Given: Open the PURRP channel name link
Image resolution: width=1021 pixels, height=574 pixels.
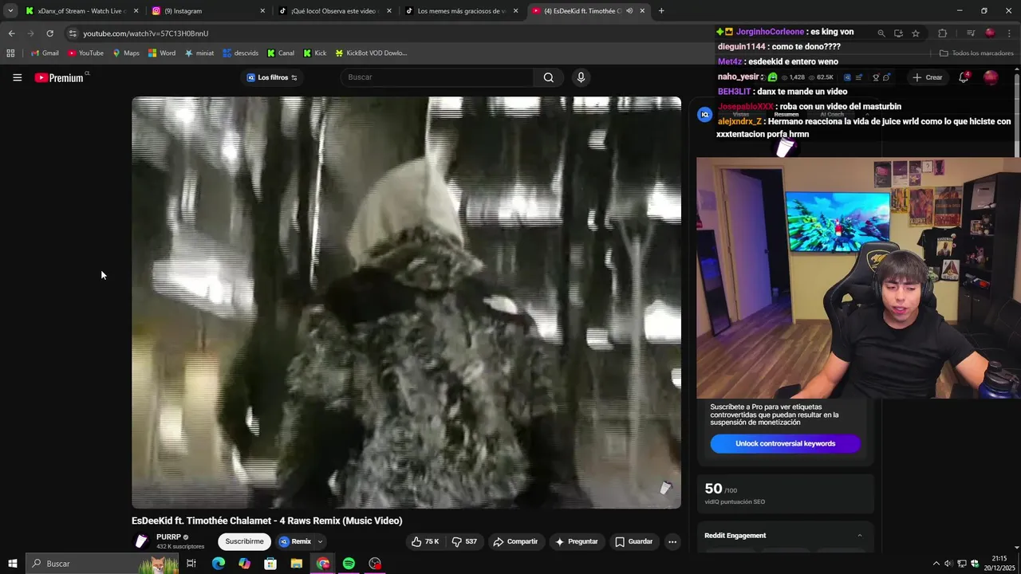Looking at the screenshot, I should tap(168, 537).
